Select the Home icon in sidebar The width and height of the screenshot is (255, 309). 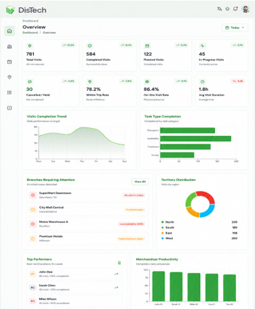point(9,31)
